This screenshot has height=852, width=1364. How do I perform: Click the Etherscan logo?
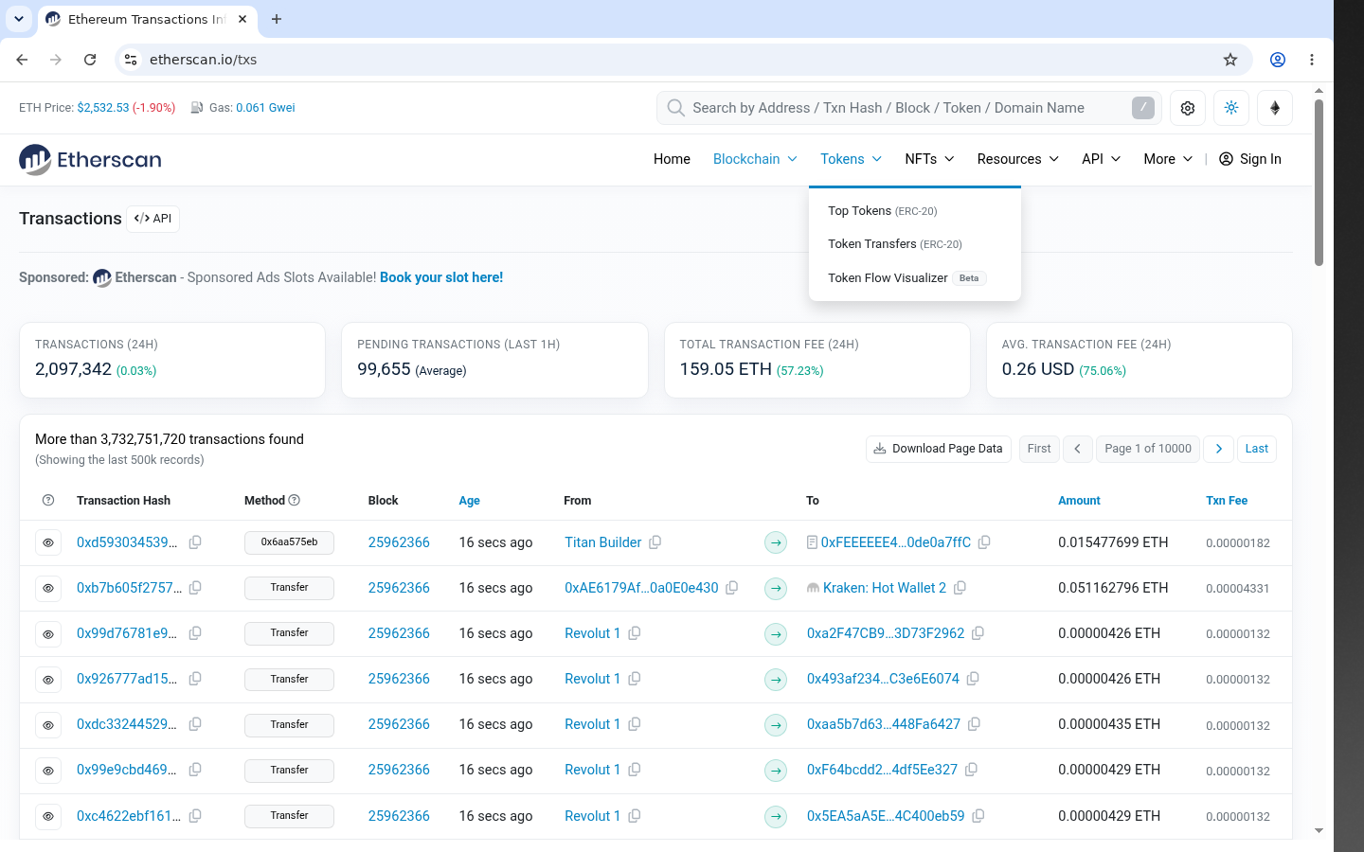pyautogui.click(x=90, y=159)
